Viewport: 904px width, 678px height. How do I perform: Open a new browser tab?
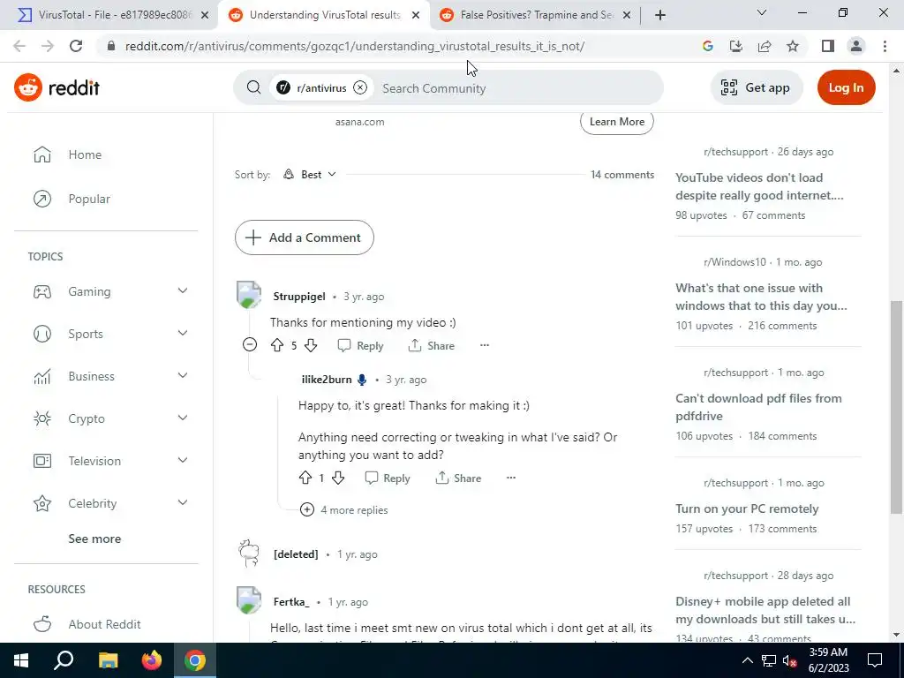pyautogui.click(x=660, y=15)
